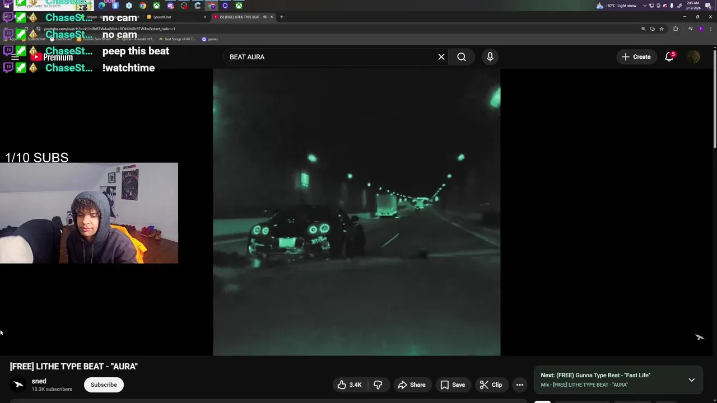Screen dimensions: 717x403
Task: Clear the BEAT AURA search text
Action: click(x=441, y=57)
